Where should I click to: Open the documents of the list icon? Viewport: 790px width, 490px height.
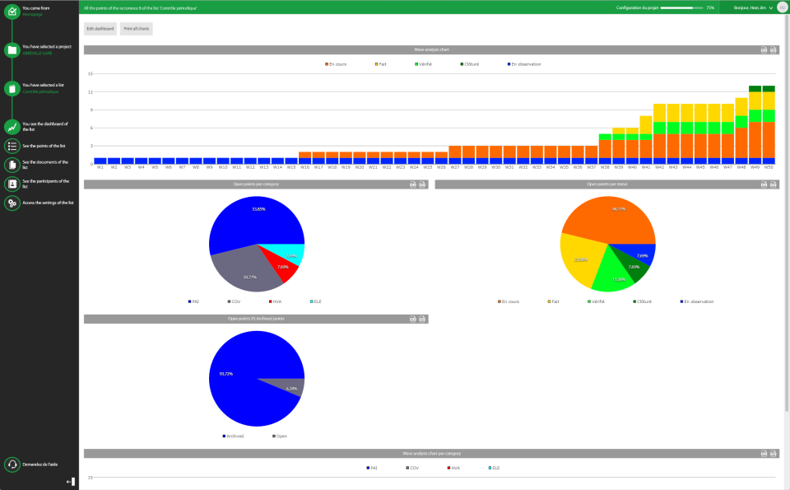point(12,165)
